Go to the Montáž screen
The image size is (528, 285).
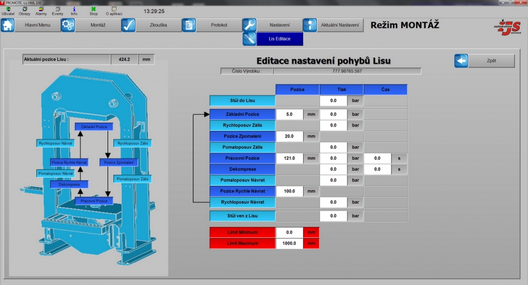[x=98, y=25]
